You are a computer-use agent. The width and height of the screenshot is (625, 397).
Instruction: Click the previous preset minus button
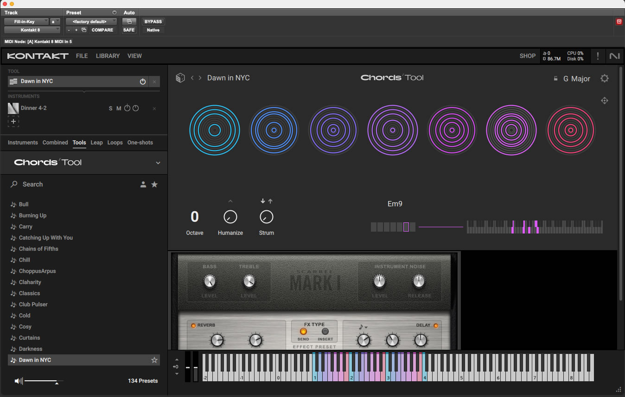[x=69, y=30]
